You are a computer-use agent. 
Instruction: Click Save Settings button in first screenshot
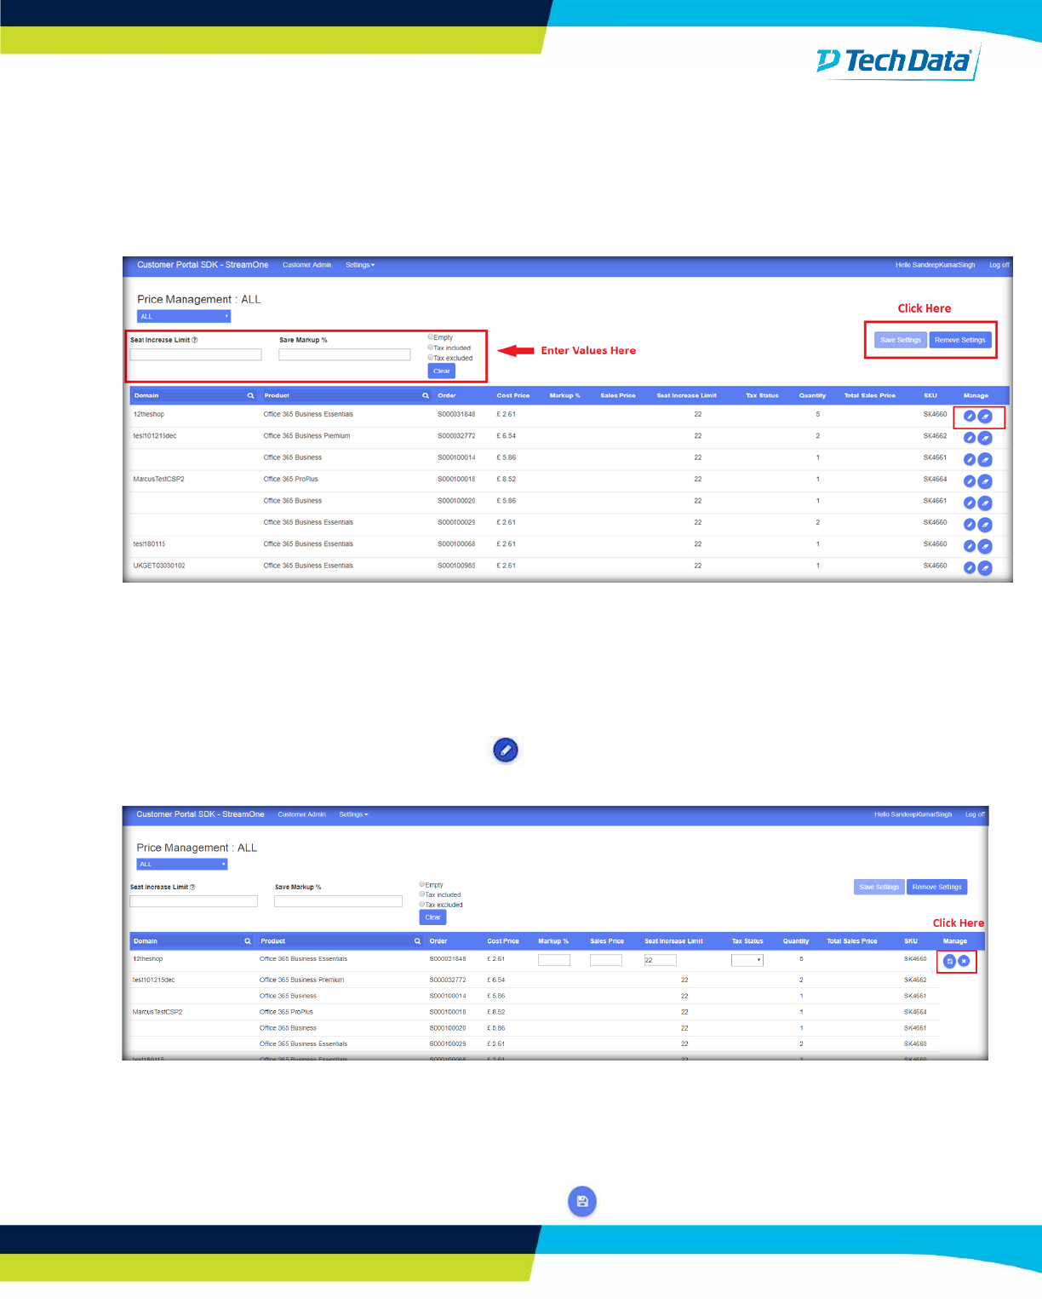tap(901, 340)
